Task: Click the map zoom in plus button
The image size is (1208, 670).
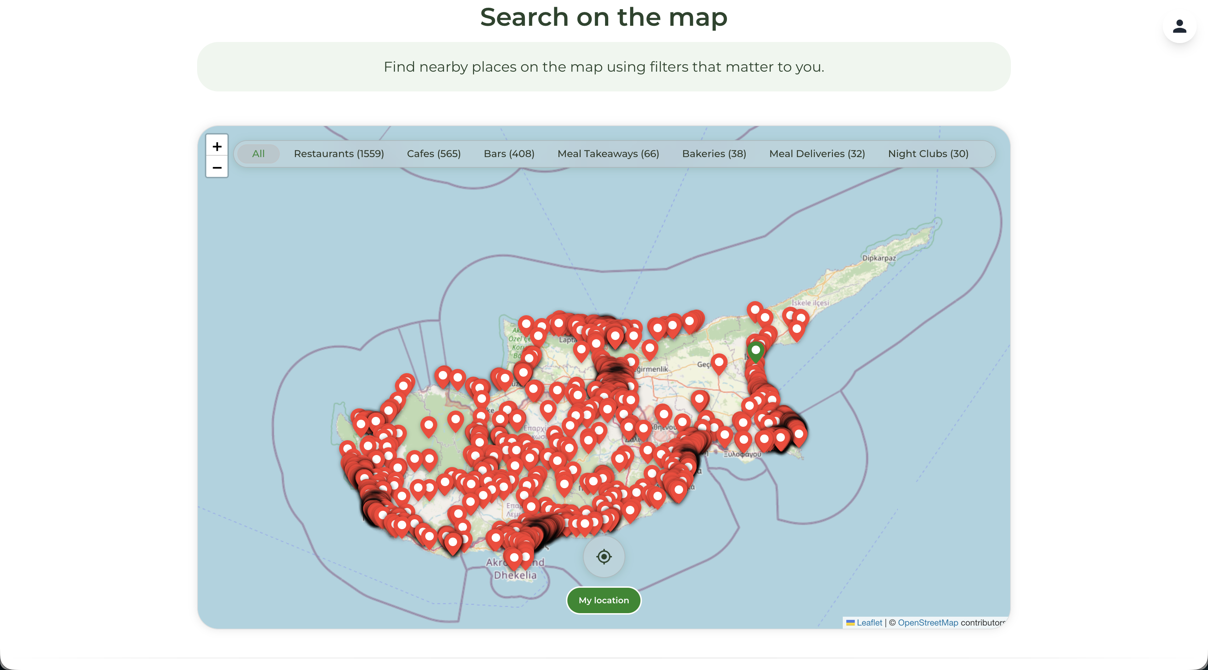Action: [x=217, y=146]
